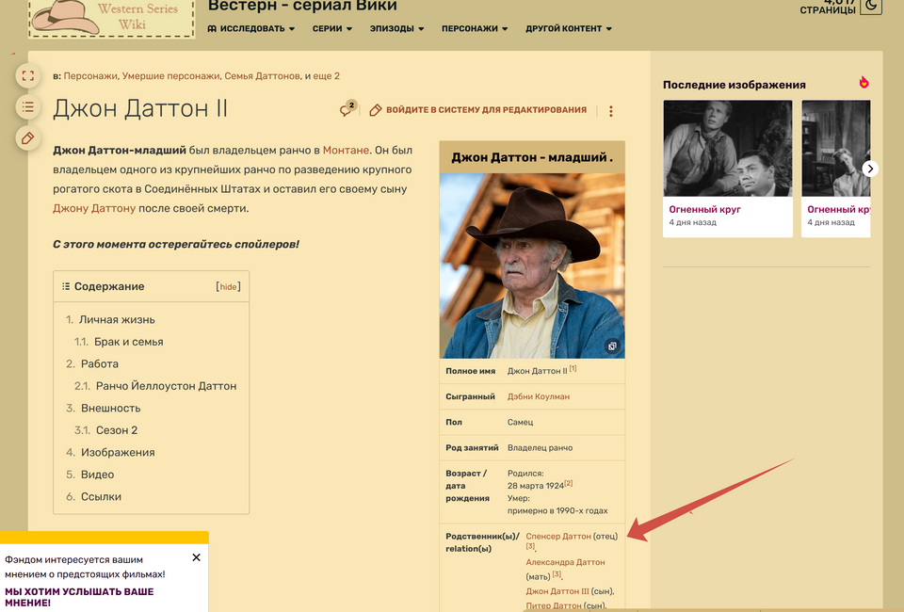
Task: Hide the Содержание table of contents
Action: click(x=228, y=286)
